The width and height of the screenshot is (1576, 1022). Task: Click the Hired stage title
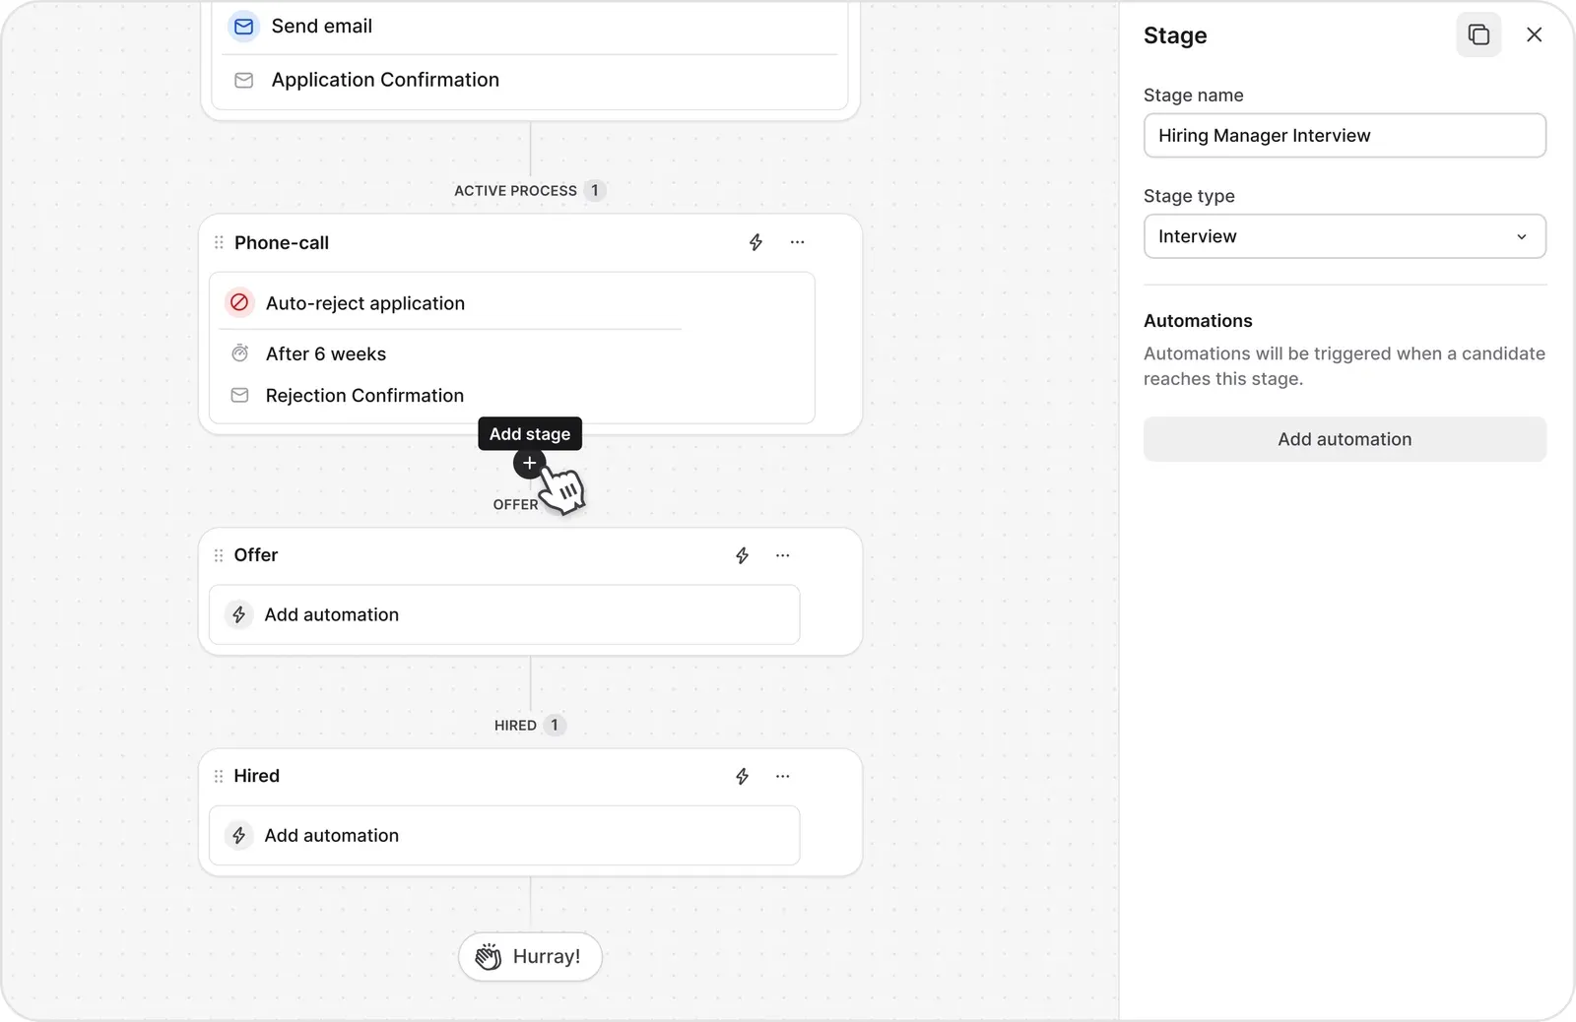tap(257, 776)
